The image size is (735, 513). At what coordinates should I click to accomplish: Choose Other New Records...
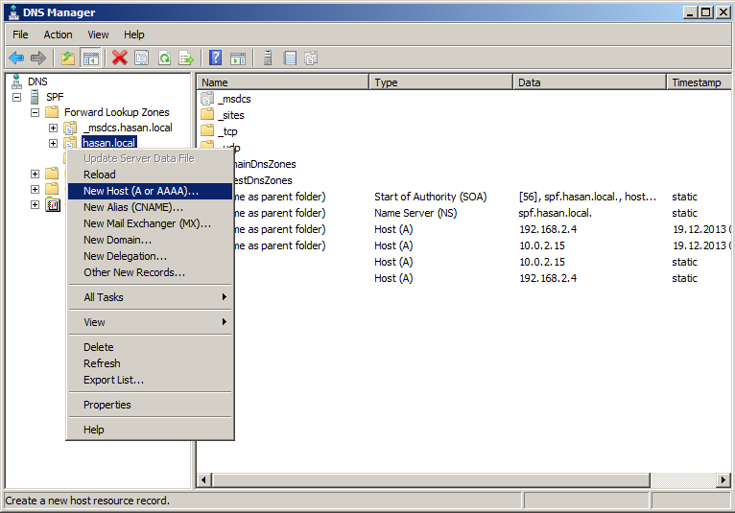click(x=150, y=272)
